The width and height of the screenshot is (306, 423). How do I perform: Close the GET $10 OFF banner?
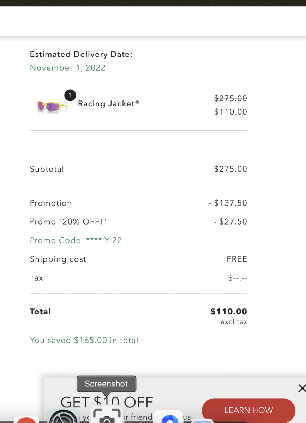[302, 388]
